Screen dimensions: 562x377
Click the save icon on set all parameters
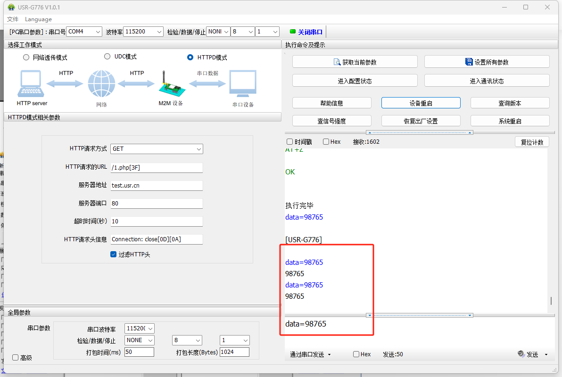[469, 62]
